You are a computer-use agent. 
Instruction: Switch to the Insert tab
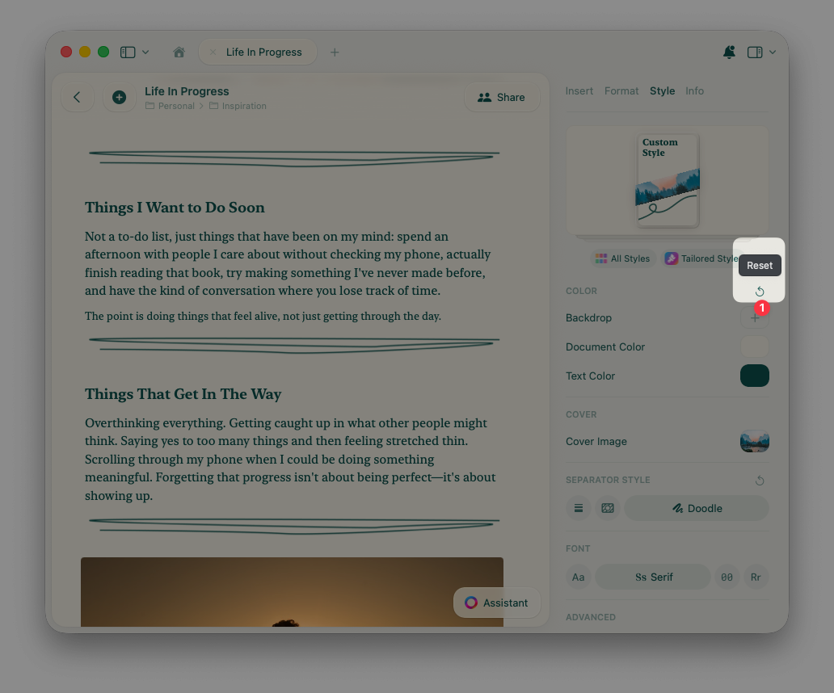(579, 91)
